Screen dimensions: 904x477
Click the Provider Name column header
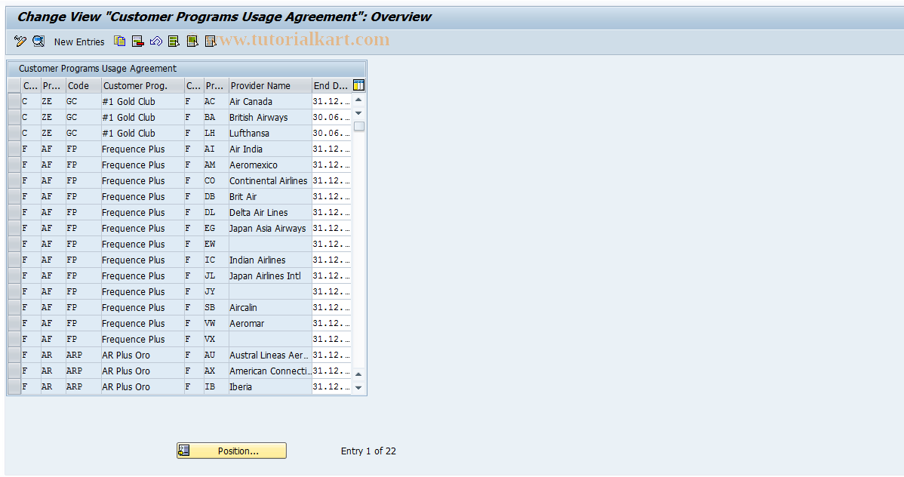pos(270,85)
